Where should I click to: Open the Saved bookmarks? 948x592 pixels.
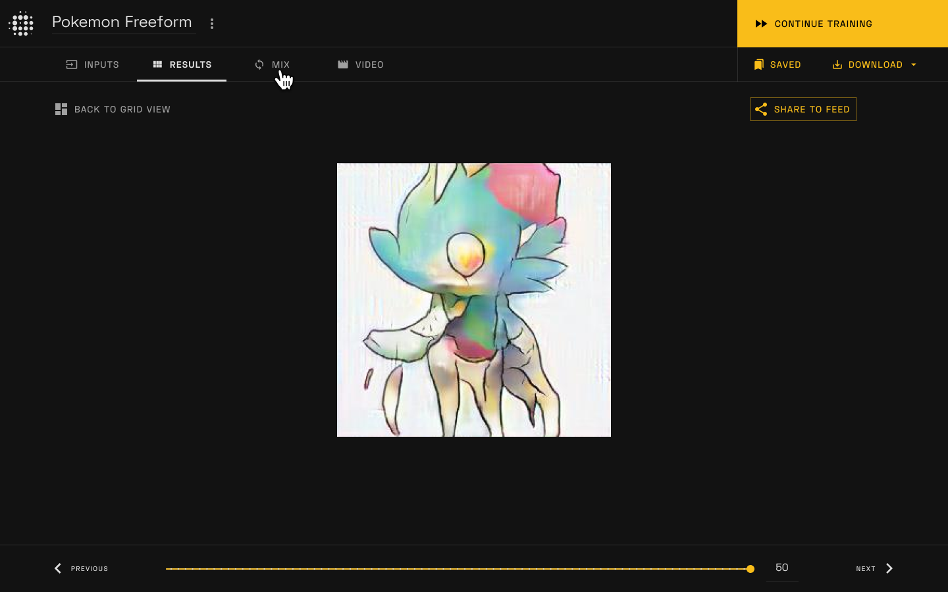[777, 64]
